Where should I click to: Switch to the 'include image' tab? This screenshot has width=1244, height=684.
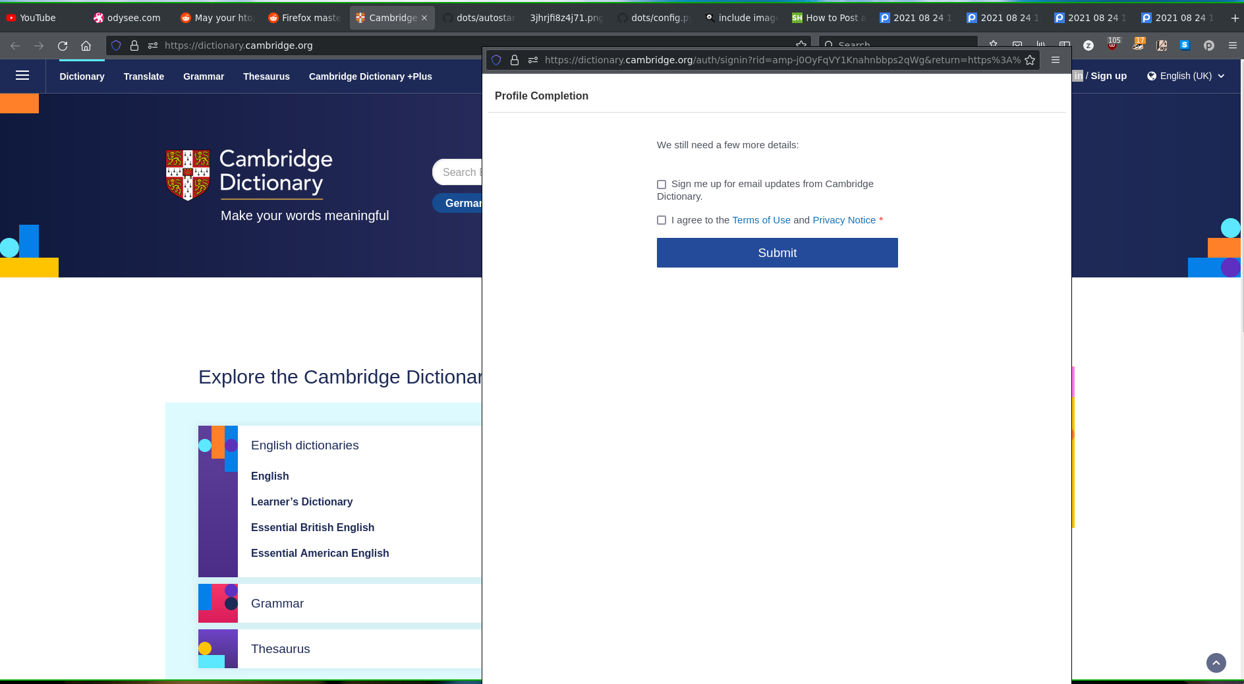click(742, 18)
